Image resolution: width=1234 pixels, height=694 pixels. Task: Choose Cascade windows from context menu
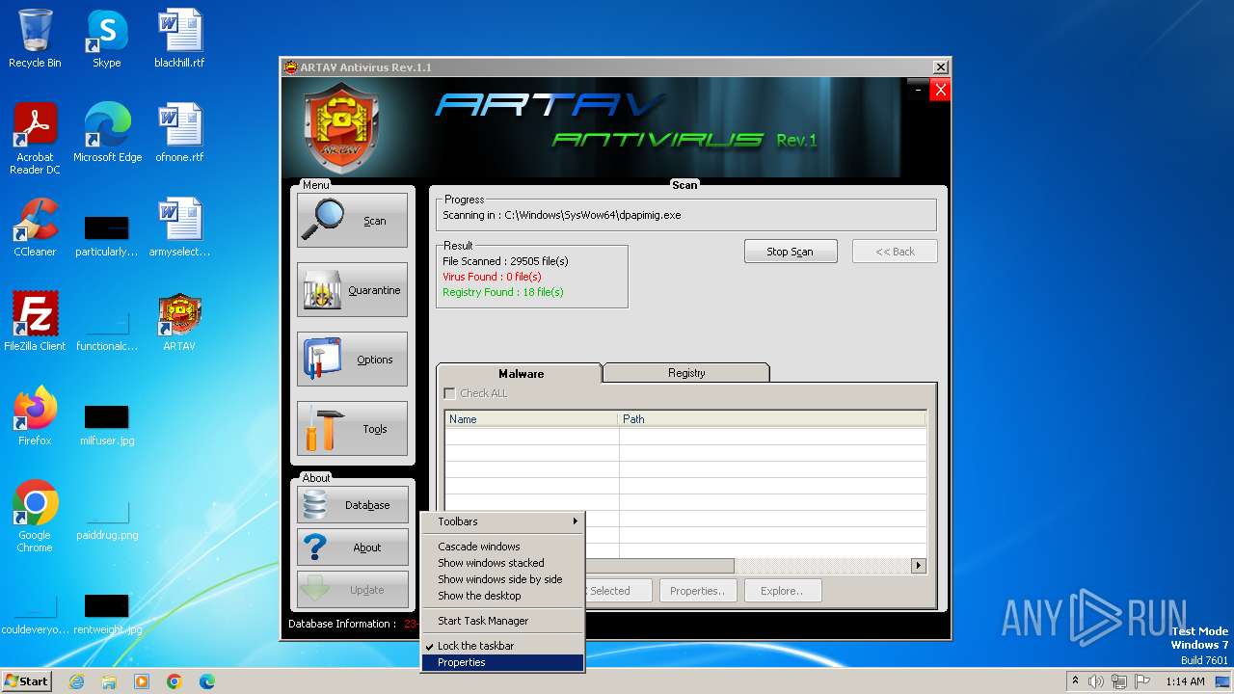coord(502,547)
